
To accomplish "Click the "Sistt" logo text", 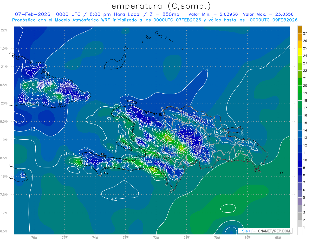I will point(247,231).
